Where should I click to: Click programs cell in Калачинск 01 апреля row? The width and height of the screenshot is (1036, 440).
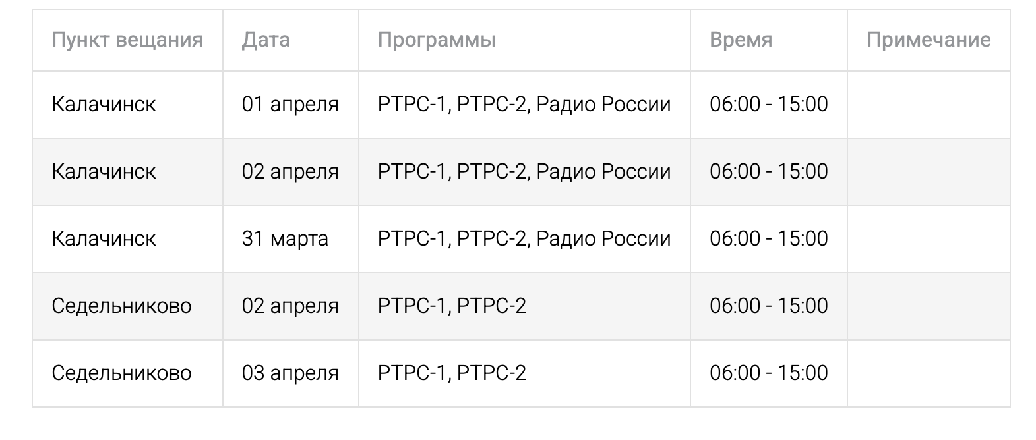(524, 104)
